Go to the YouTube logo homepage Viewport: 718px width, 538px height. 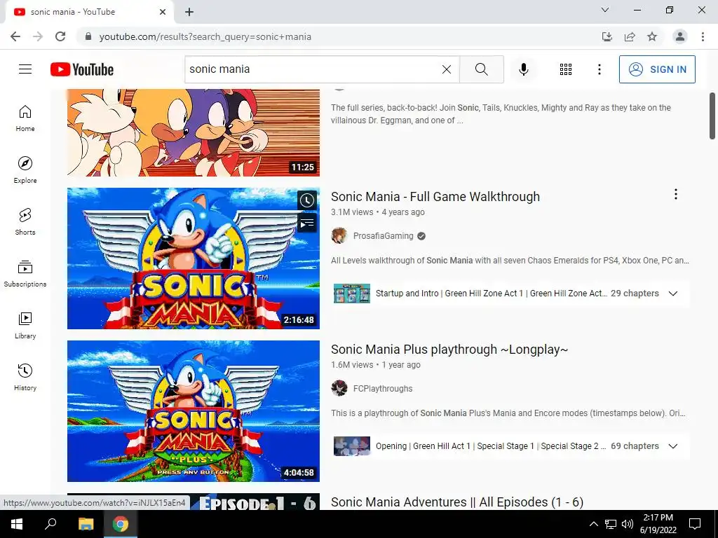coord(82,69)
